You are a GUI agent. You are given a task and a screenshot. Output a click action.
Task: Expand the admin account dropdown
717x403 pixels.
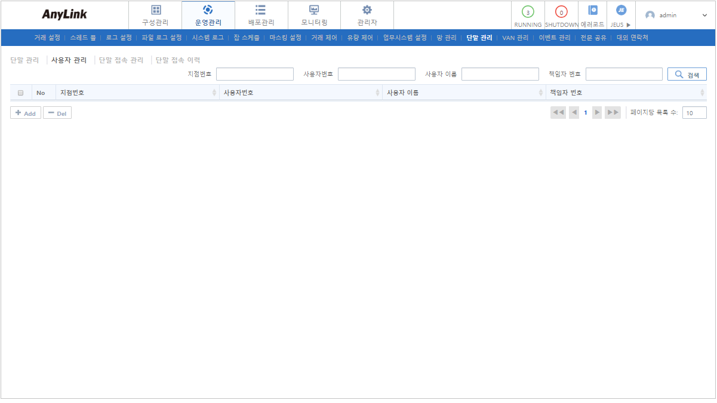coord(675,15)
